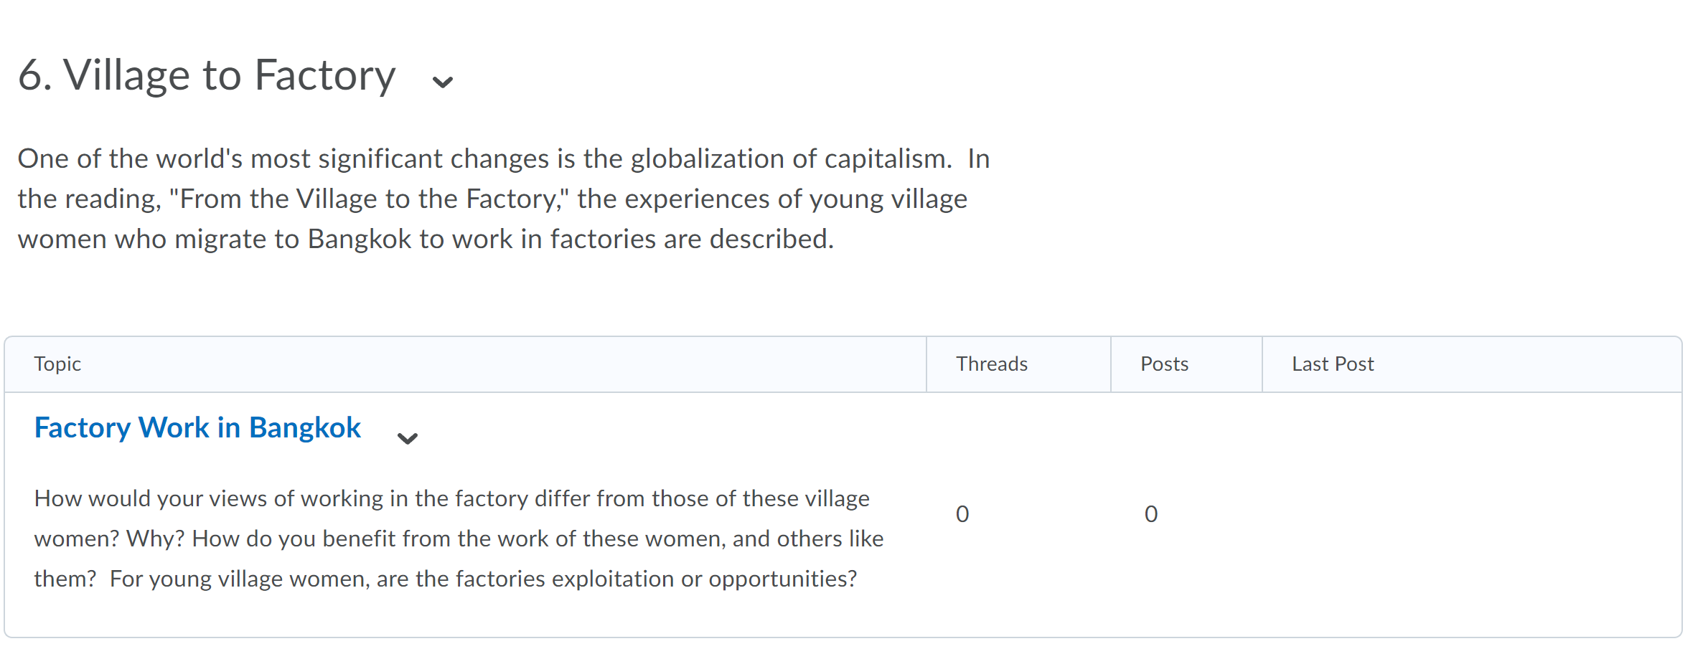Screen dimensions: 1703x659
Task: Click the Threads count of zero
Action: pos(962,514)
